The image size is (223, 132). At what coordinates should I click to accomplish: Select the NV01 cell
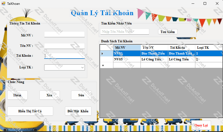(x=127, y=53)
